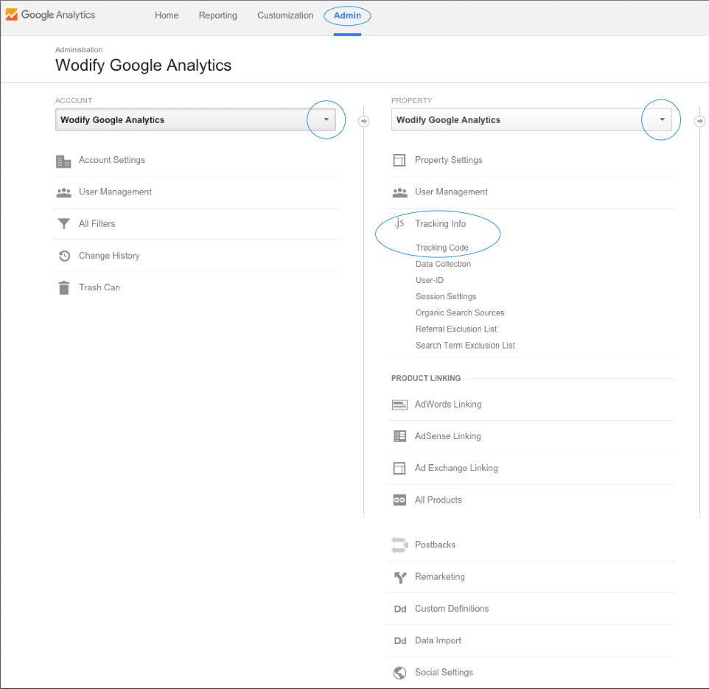Select the Admin tab

pos(347,15)
